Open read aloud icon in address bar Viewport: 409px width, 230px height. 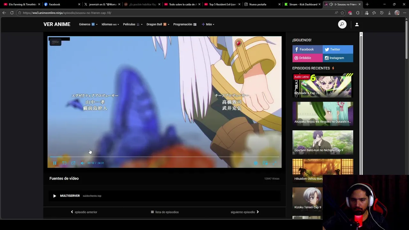click(x=336, y=13)
